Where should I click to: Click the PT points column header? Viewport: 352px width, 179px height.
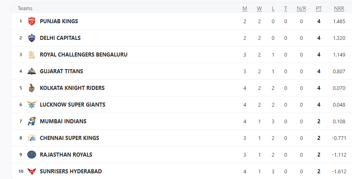click(x=319, y=9)
